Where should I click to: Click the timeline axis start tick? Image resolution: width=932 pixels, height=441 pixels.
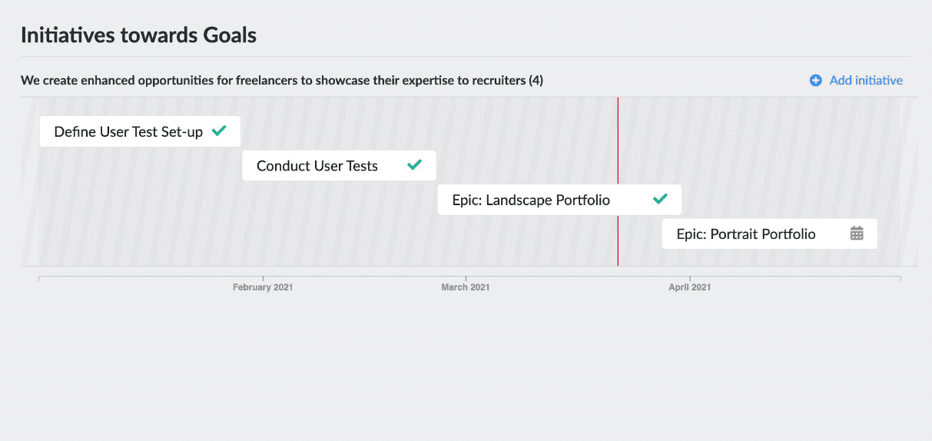pyautogui.click(x=39, y=278)
